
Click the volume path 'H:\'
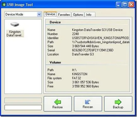pos(74,70)
